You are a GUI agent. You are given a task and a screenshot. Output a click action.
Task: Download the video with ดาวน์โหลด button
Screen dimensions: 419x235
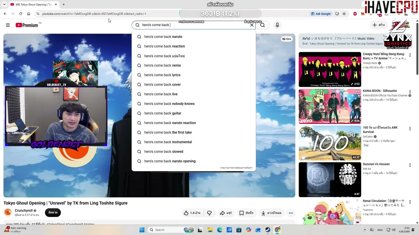271,213
